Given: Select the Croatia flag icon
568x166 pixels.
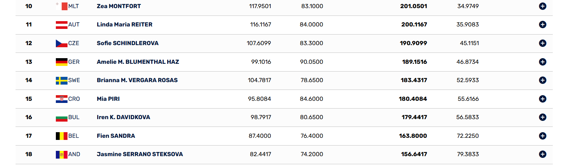Looking at the screenshot, I should [62, 99].
